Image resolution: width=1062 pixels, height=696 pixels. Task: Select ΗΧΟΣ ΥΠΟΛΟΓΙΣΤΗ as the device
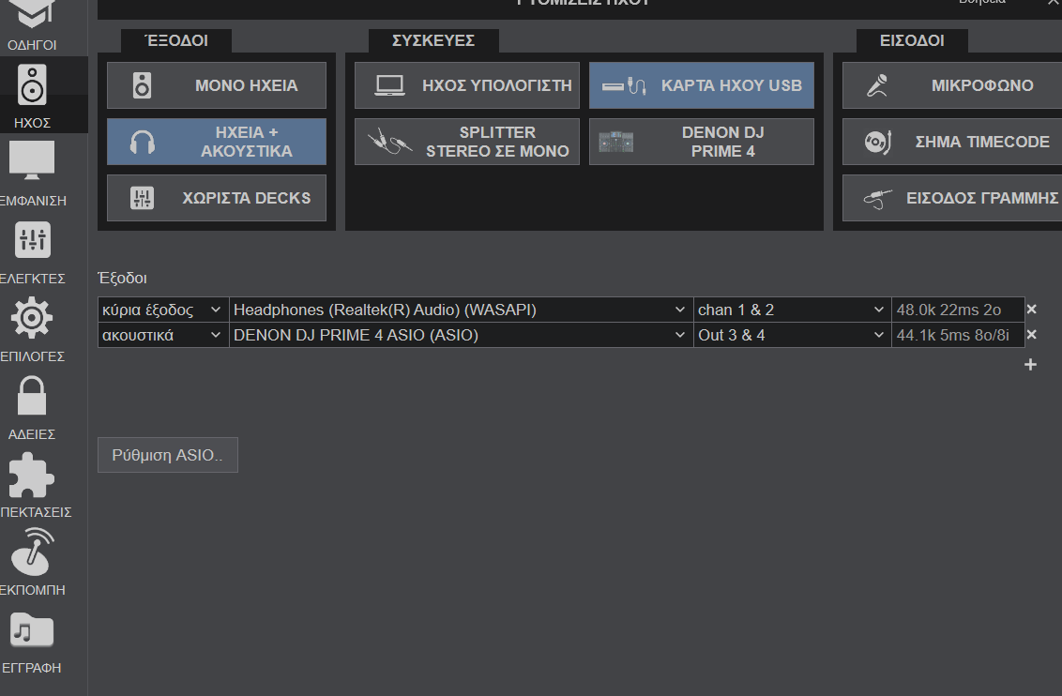coord(467,85)
